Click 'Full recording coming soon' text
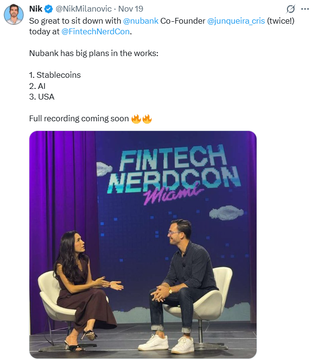313x360 pixels. point(79,118)
